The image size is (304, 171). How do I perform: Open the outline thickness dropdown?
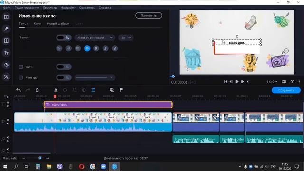95,77
